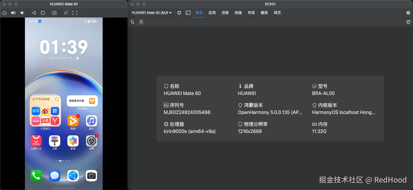Open ECHO settings with the gear icon
Image resolution: width=413 pixels, height=190 pixels.
pos(409,13)
